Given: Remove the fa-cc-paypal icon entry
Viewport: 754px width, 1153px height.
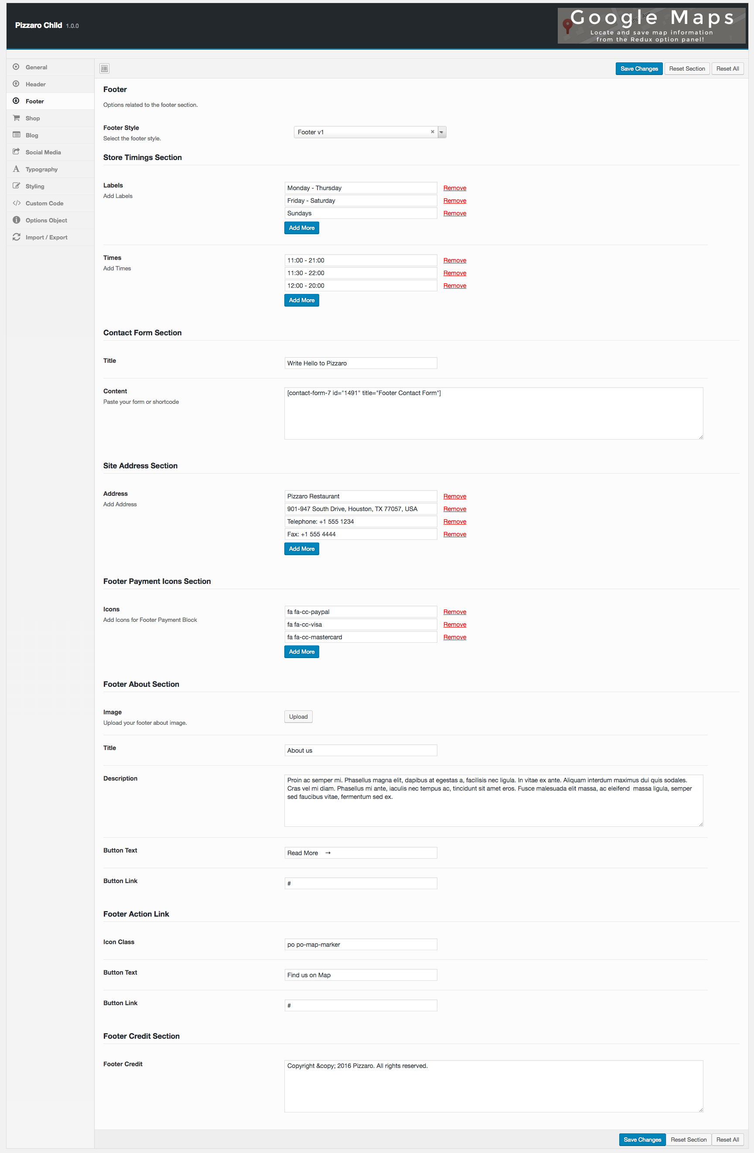Looking at the screenshot, I should click(454, 612).
